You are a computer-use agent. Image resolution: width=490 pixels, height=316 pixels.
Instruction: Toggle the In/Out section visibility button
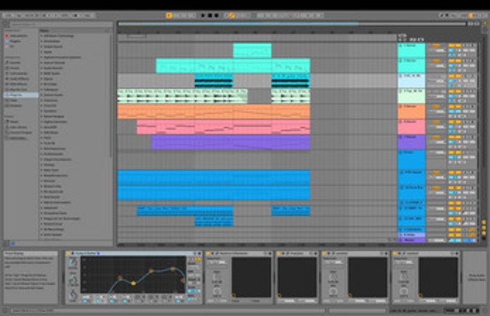click(484, 222)
